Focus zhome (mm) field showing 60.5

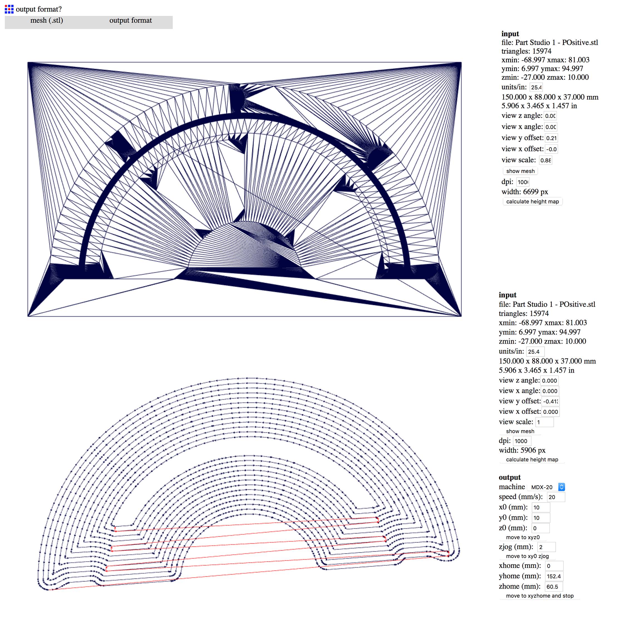click(554, 587)
